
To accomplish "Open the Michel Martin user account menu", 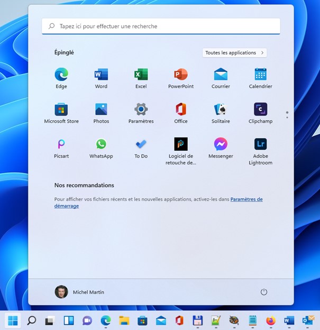I will (79, 292).
